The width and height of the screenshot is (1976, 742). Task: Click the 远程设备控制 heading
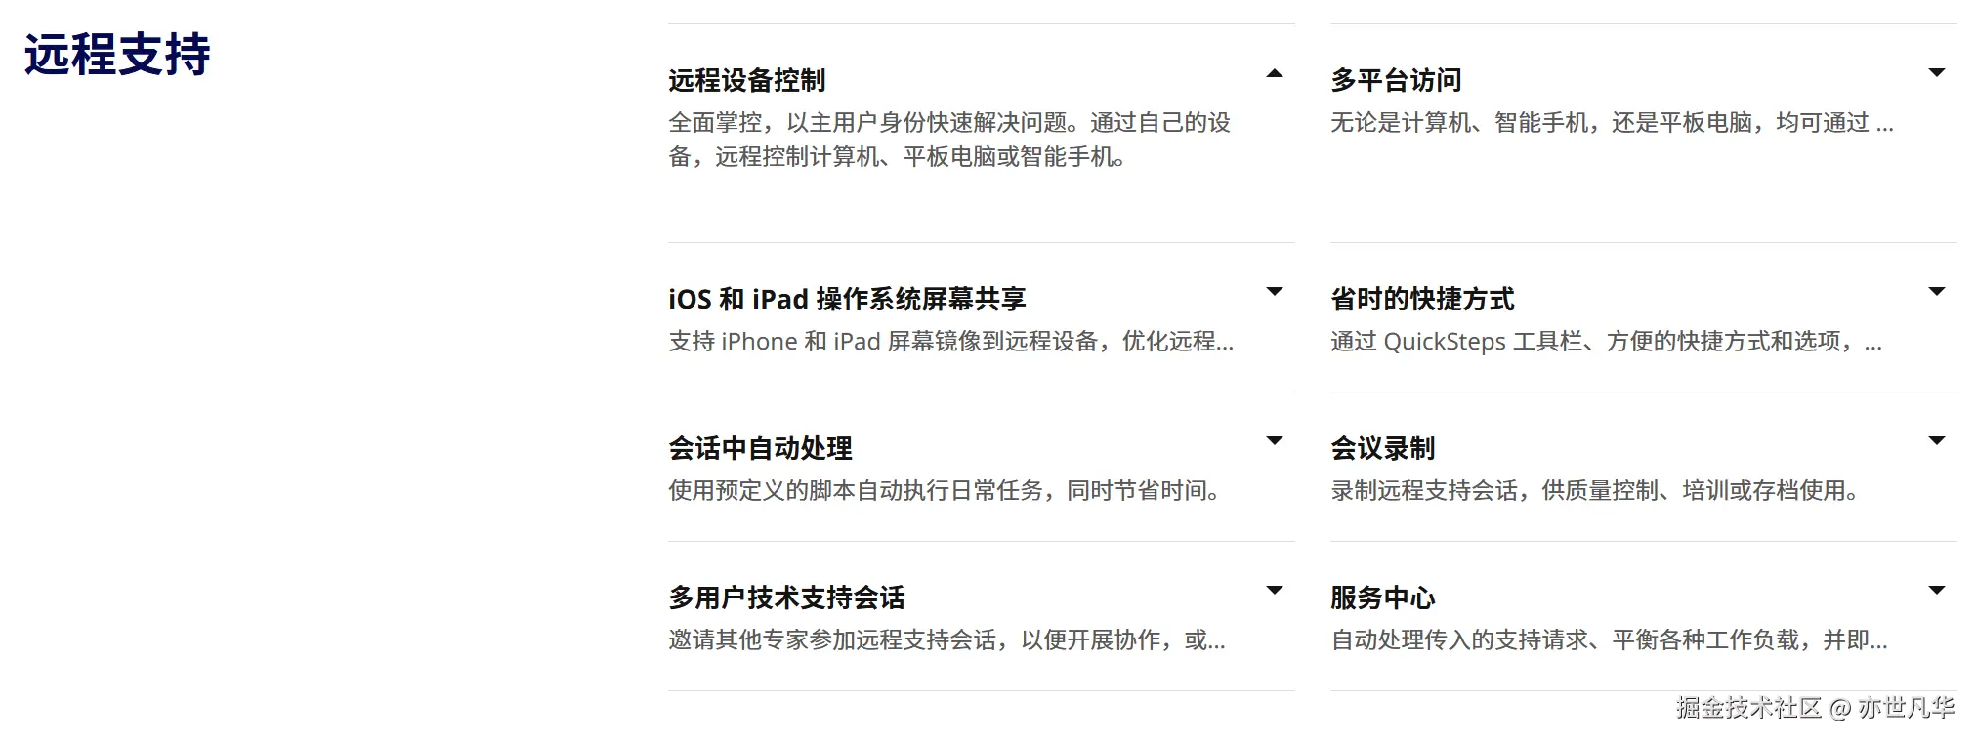pos(747,80)
